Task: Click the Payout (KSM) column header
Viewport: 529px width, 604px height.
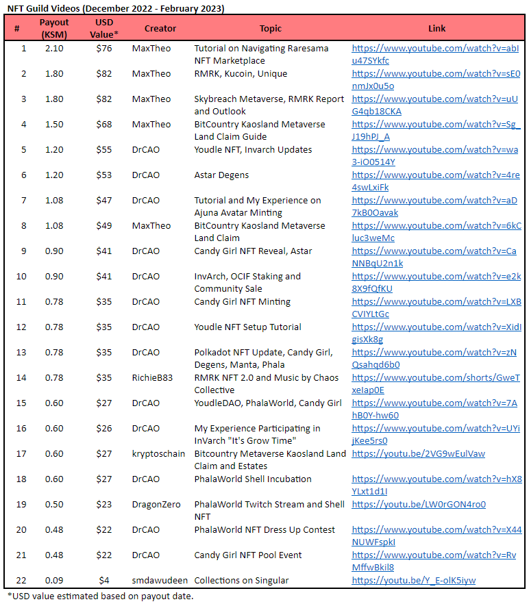Action: click(54, 28)
